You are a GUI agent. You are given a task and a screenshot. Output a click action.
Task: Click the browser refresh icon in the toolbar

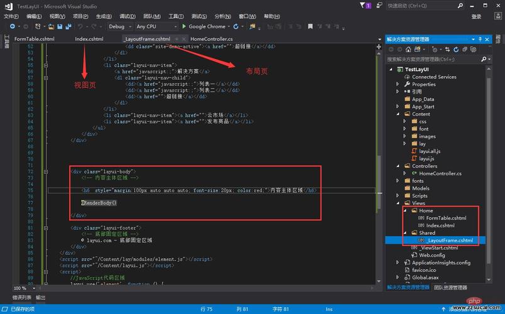pyautogui.click(x=236, y=26)
